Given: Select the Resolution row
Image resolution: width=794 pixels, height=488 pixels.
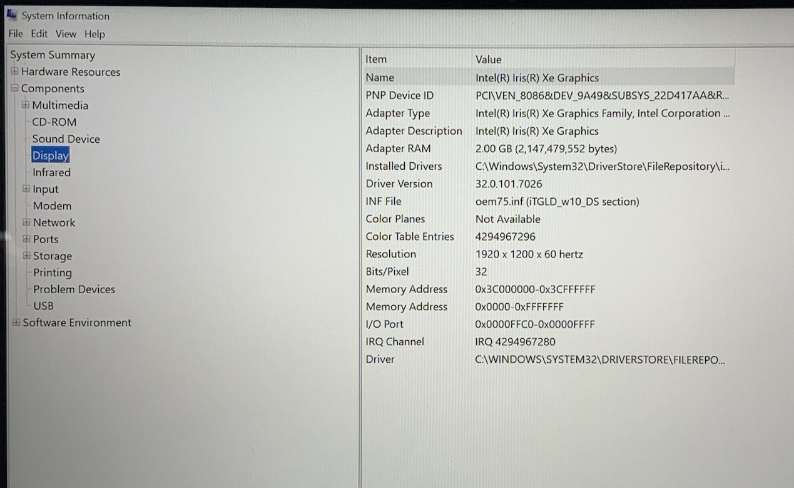Looking at the screenshot, I should point(549,254).
